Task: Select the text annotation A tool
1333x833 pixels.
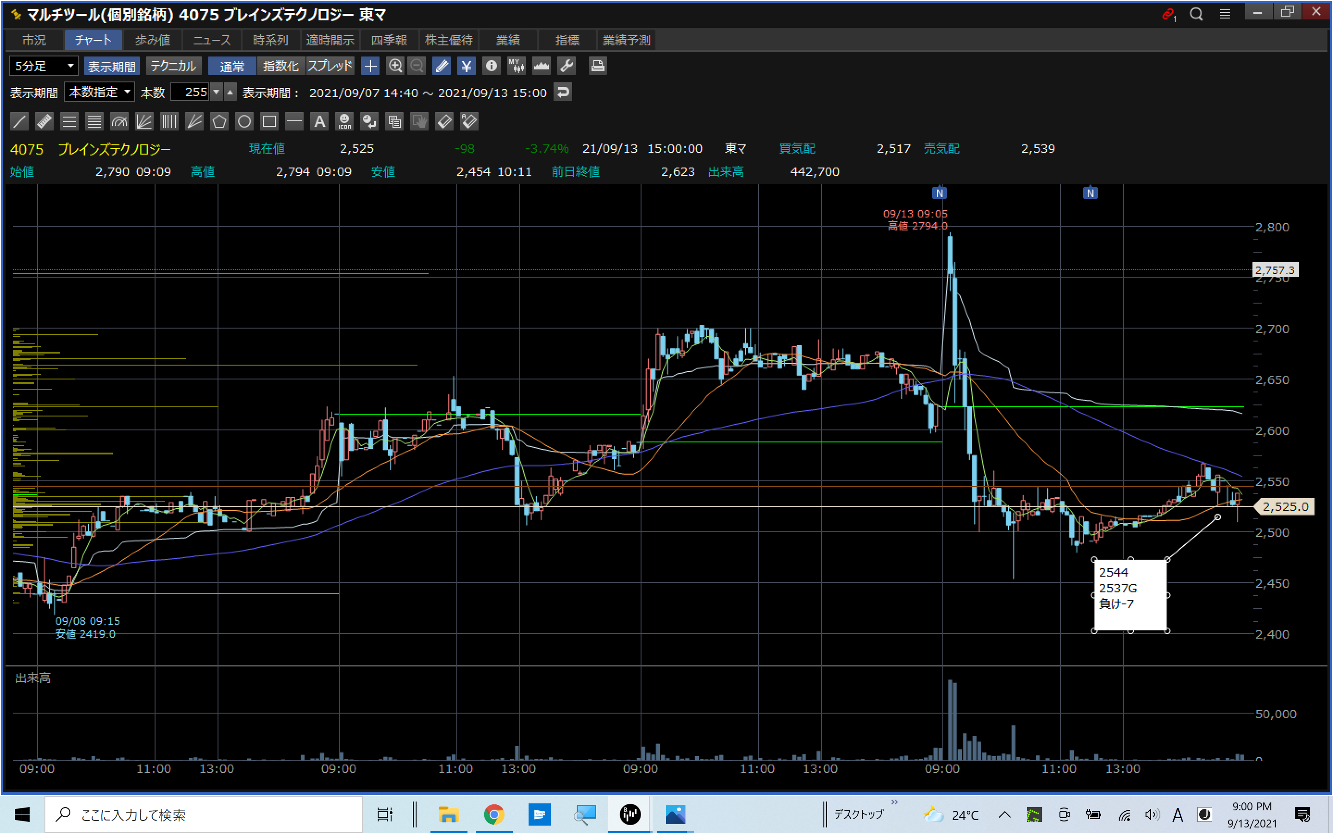Action: [x=319, y=121]
